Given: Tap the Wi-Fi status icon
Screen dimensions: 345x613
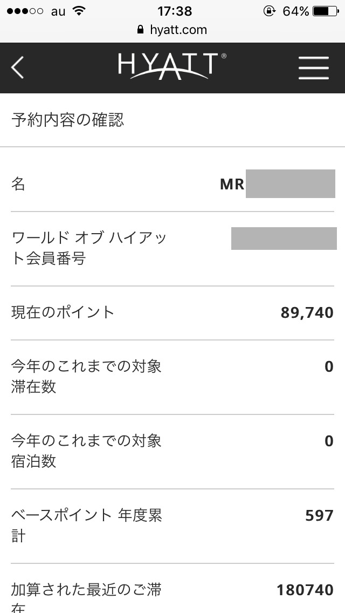Looking at the screenshot, I should tap(79, 11).
